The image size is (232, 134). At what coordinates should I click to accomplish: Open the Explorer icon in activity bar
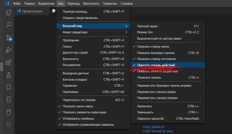9,12
